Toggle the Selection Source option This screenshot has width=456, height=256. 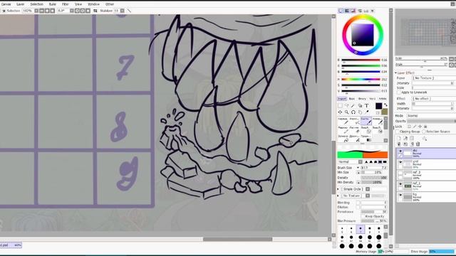pyautogui.click(x=424, y=132)
